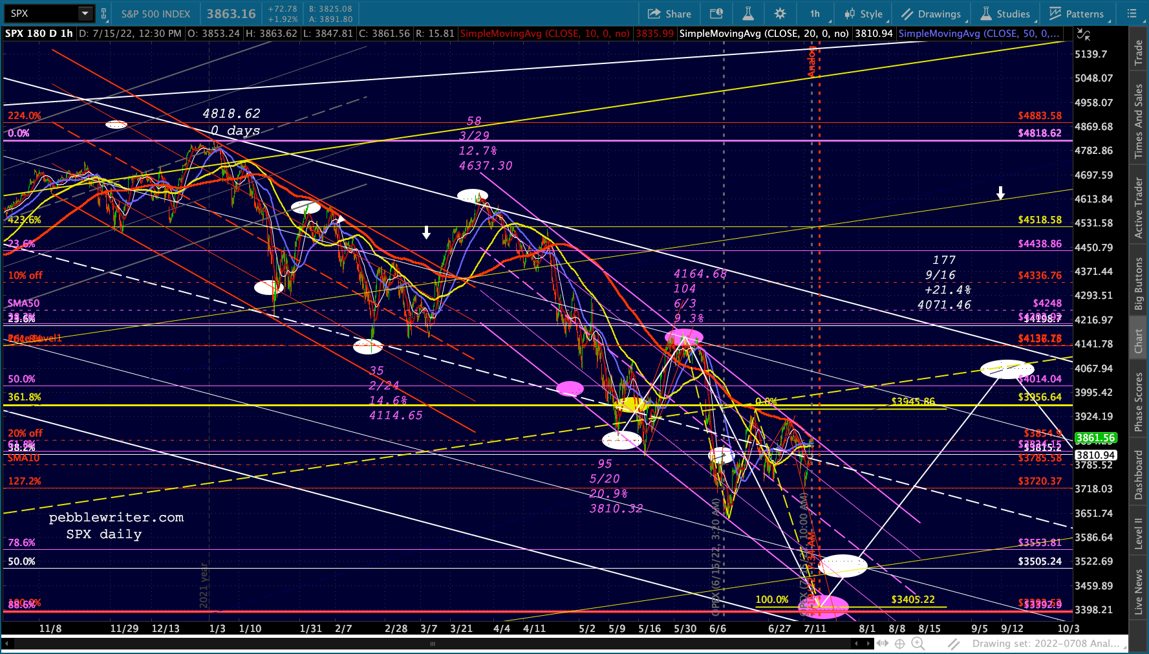Toggle the drawing tools double-line icon
The image size is (1149, 654).
[954, 643]
